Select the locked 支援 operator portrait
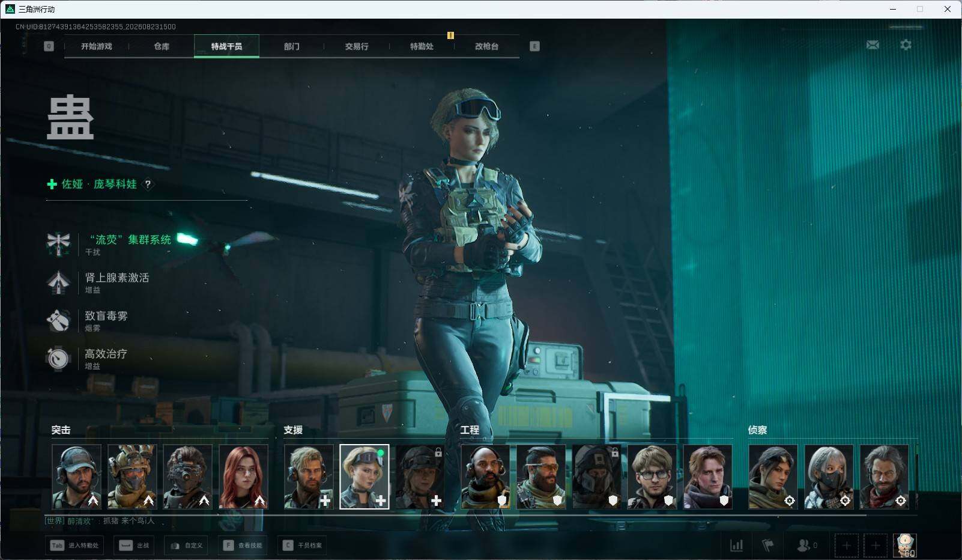The height and width of the screenshot is (560, 962). click(420, 476)
